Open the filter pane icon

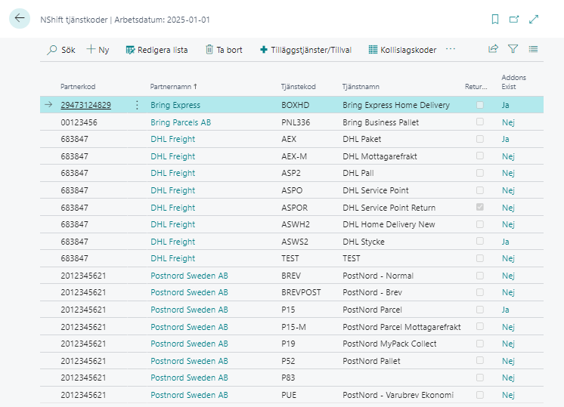513,49
